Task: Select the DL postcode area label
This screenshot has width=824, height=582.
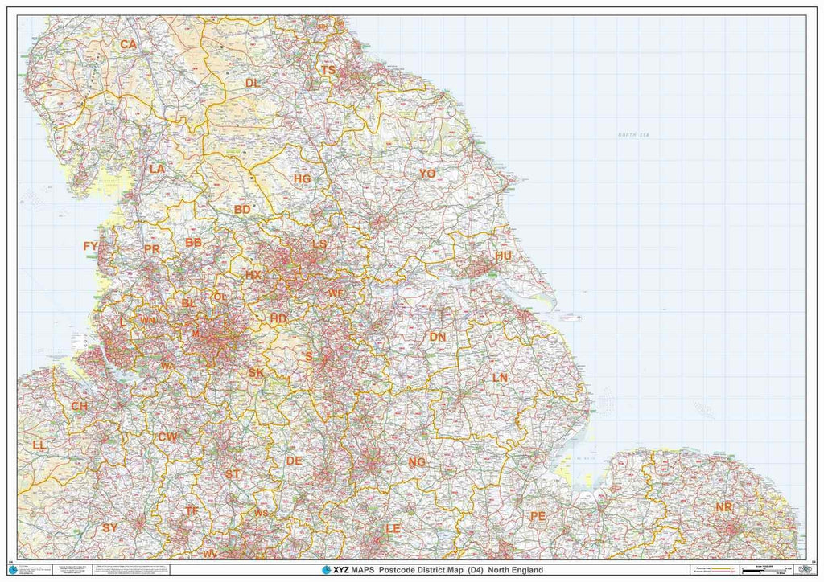Action: (252, 83)
